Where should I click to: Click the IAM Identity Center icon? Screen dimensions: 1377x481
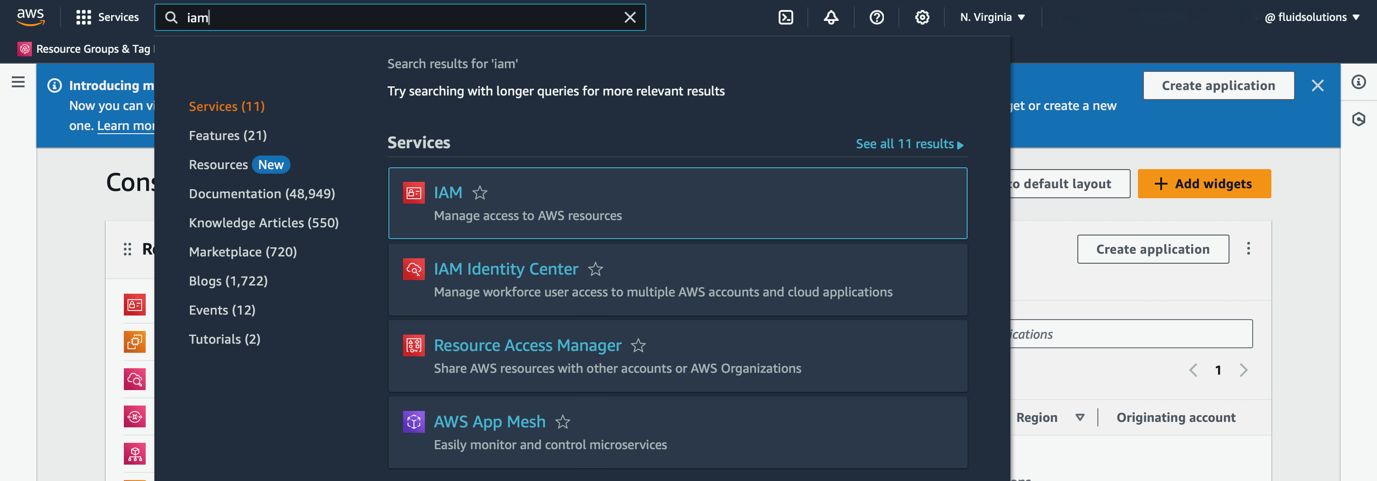[413, 269]
